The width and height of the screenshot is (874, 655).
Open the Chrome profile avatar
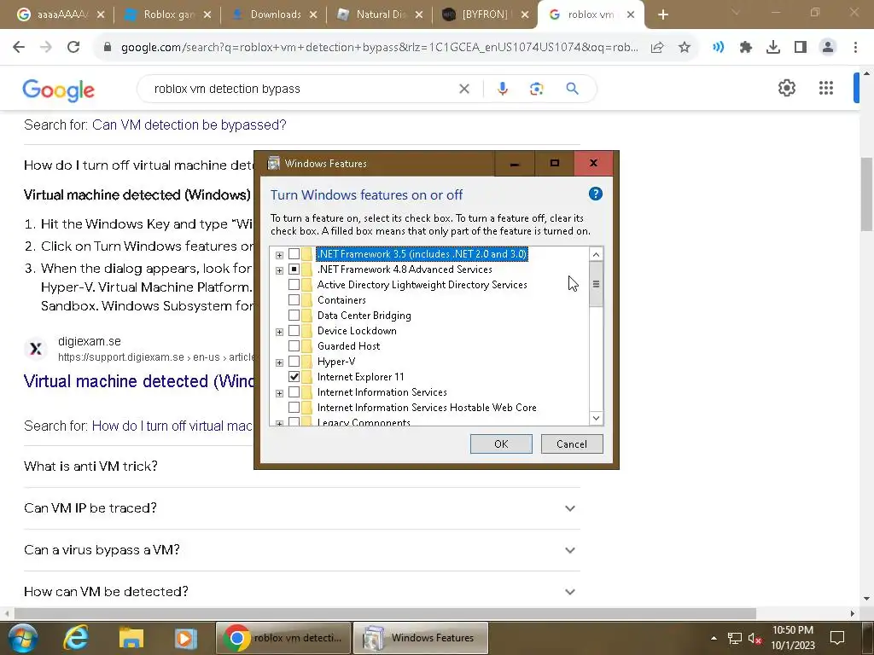[828, 48]
